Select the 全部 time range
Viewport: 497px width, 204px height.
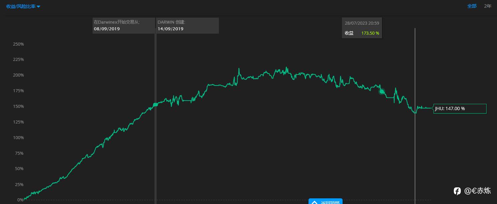point(472,6)
